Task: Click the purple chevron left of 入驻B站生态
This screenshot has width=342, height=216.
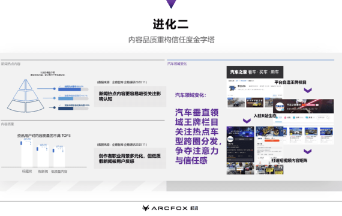Action: pos(247,121)
